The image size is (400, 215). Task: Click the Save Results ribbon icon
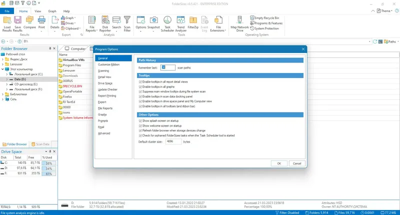[17, 23]
